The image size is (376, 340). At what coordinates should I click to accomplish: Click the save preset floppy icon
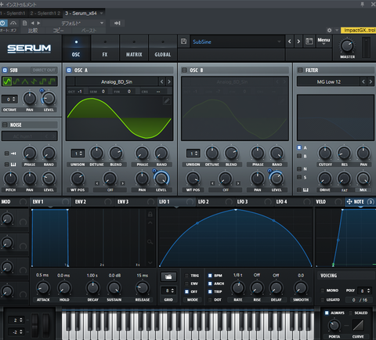pyautogui.click(x=183, y=42)
